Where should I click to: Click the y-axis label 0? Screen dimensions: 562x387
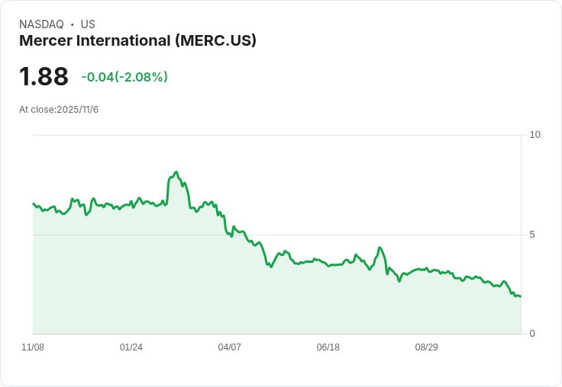coord(532,334)
